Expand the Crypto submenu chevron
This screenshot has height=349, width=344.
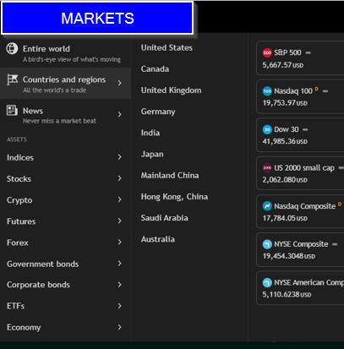tap(119, 199)
